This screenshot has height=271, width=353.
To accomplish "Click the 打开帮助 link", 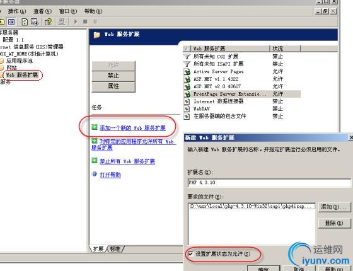I will click(x=110, y=175).
